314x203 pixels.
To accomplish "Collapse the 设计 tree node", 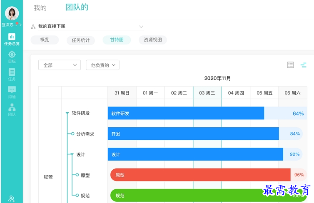I will (72, 155).
